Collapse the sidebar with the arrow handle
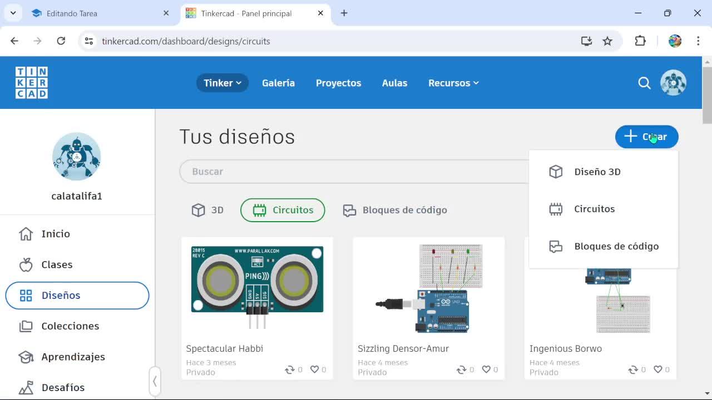 pos(155,381)
